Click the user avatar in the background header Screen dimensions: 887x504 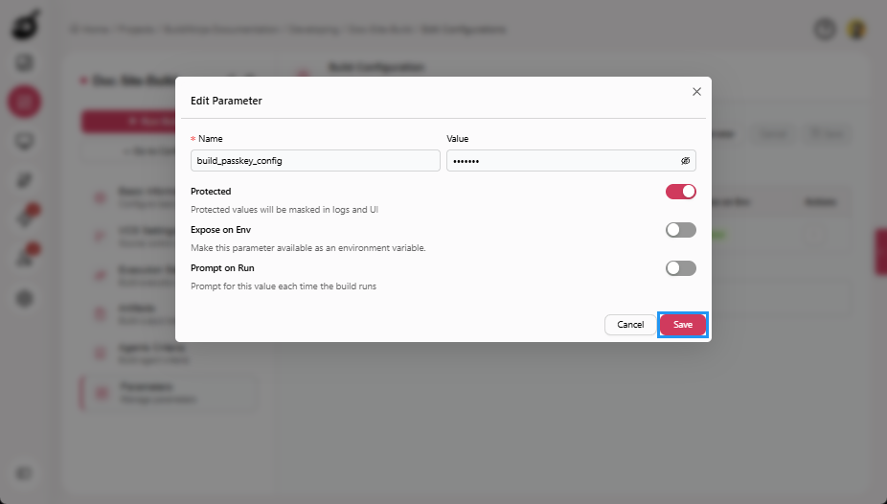[x=856, y=30]
